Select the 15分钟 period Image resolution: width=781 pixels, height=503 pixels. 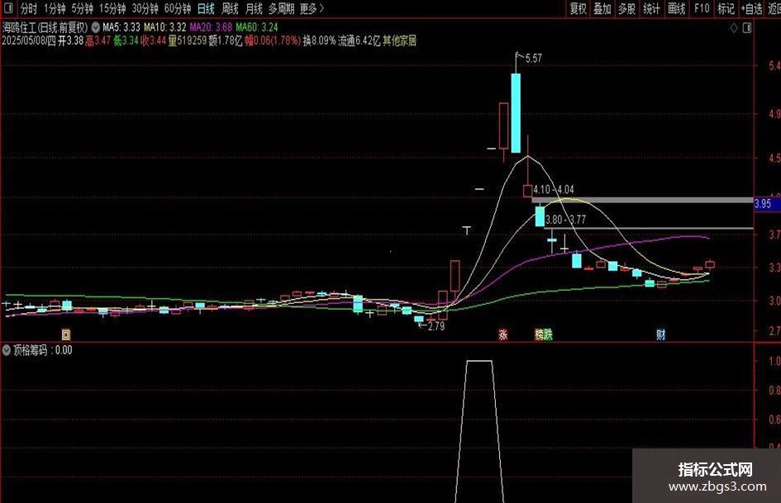pyautogui.click(x=112, y=8)
